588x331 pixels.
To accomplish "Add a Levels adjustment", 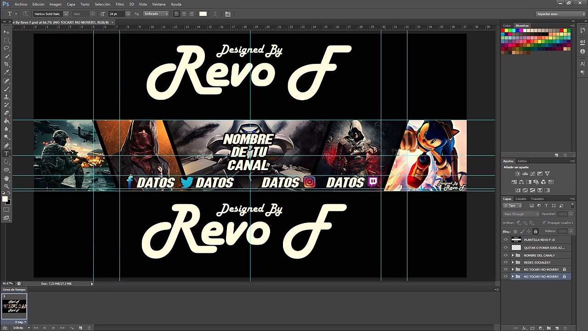I will pyautogui.click(x=525, y=174).
